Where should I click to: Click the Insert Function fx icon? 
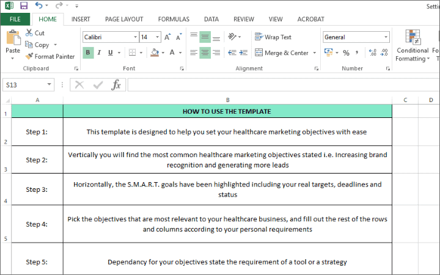(116, 85)
